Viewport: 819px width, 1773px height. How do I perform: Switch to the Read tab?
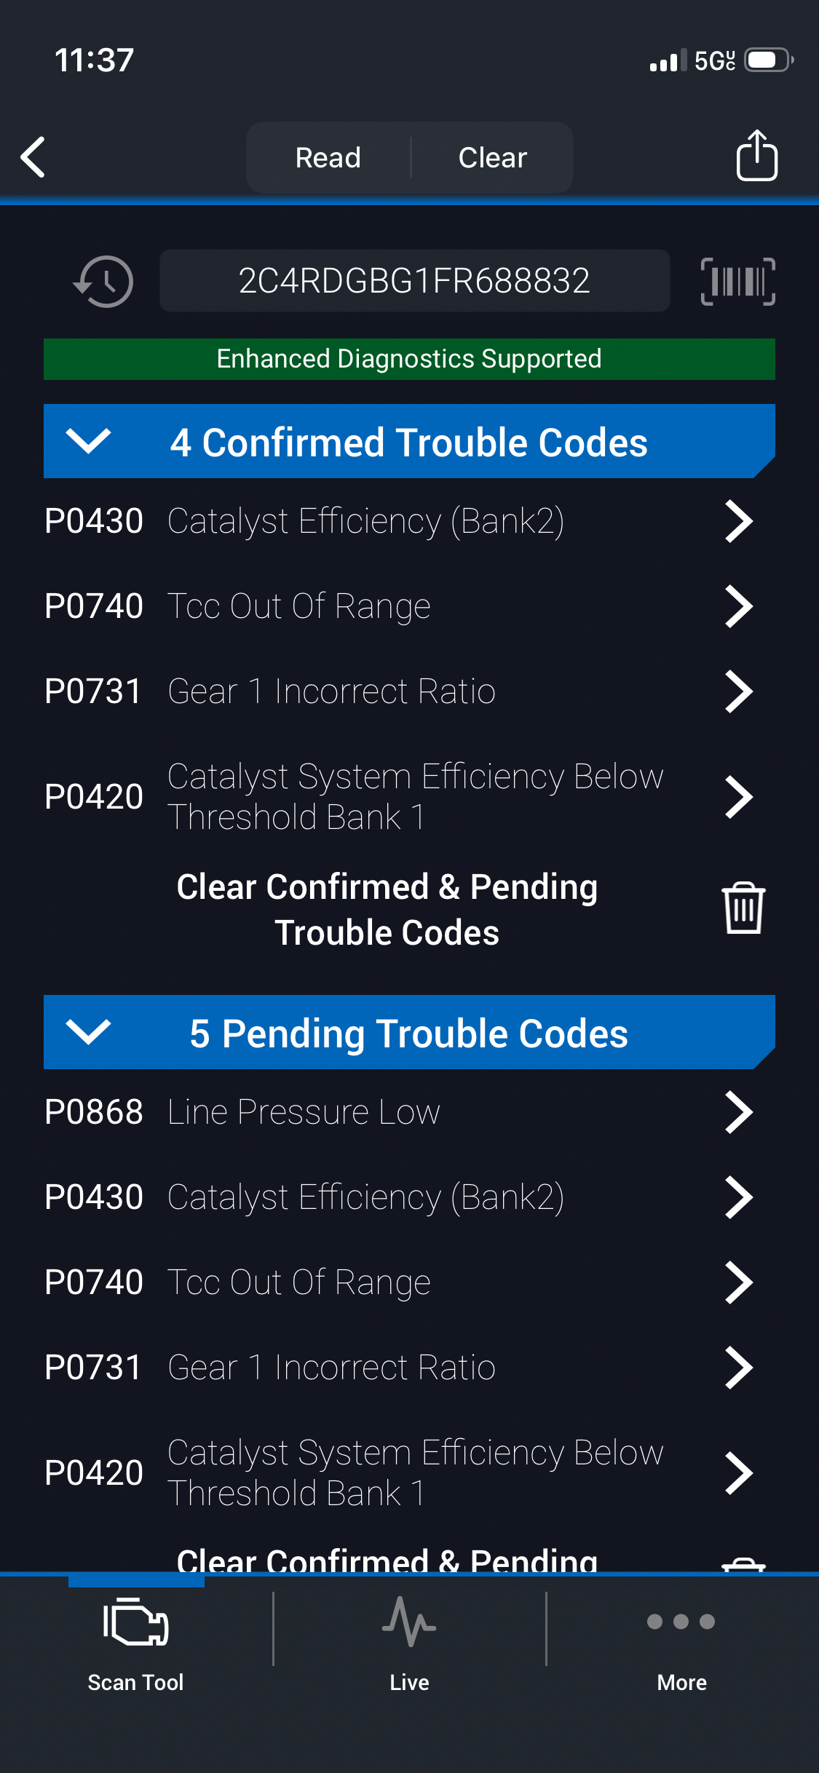[x=328, y=157]
